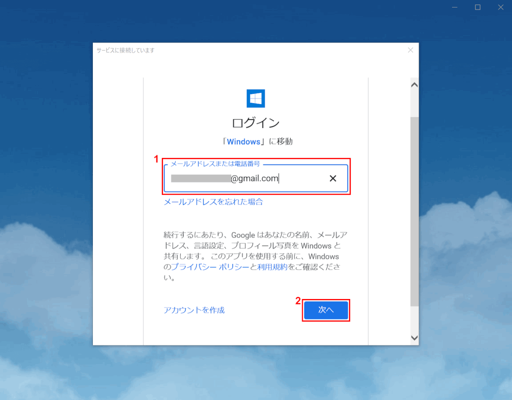Viewport: 512px width, 400px height.
Task: Close the outer app window
Action: click(501, 7)
